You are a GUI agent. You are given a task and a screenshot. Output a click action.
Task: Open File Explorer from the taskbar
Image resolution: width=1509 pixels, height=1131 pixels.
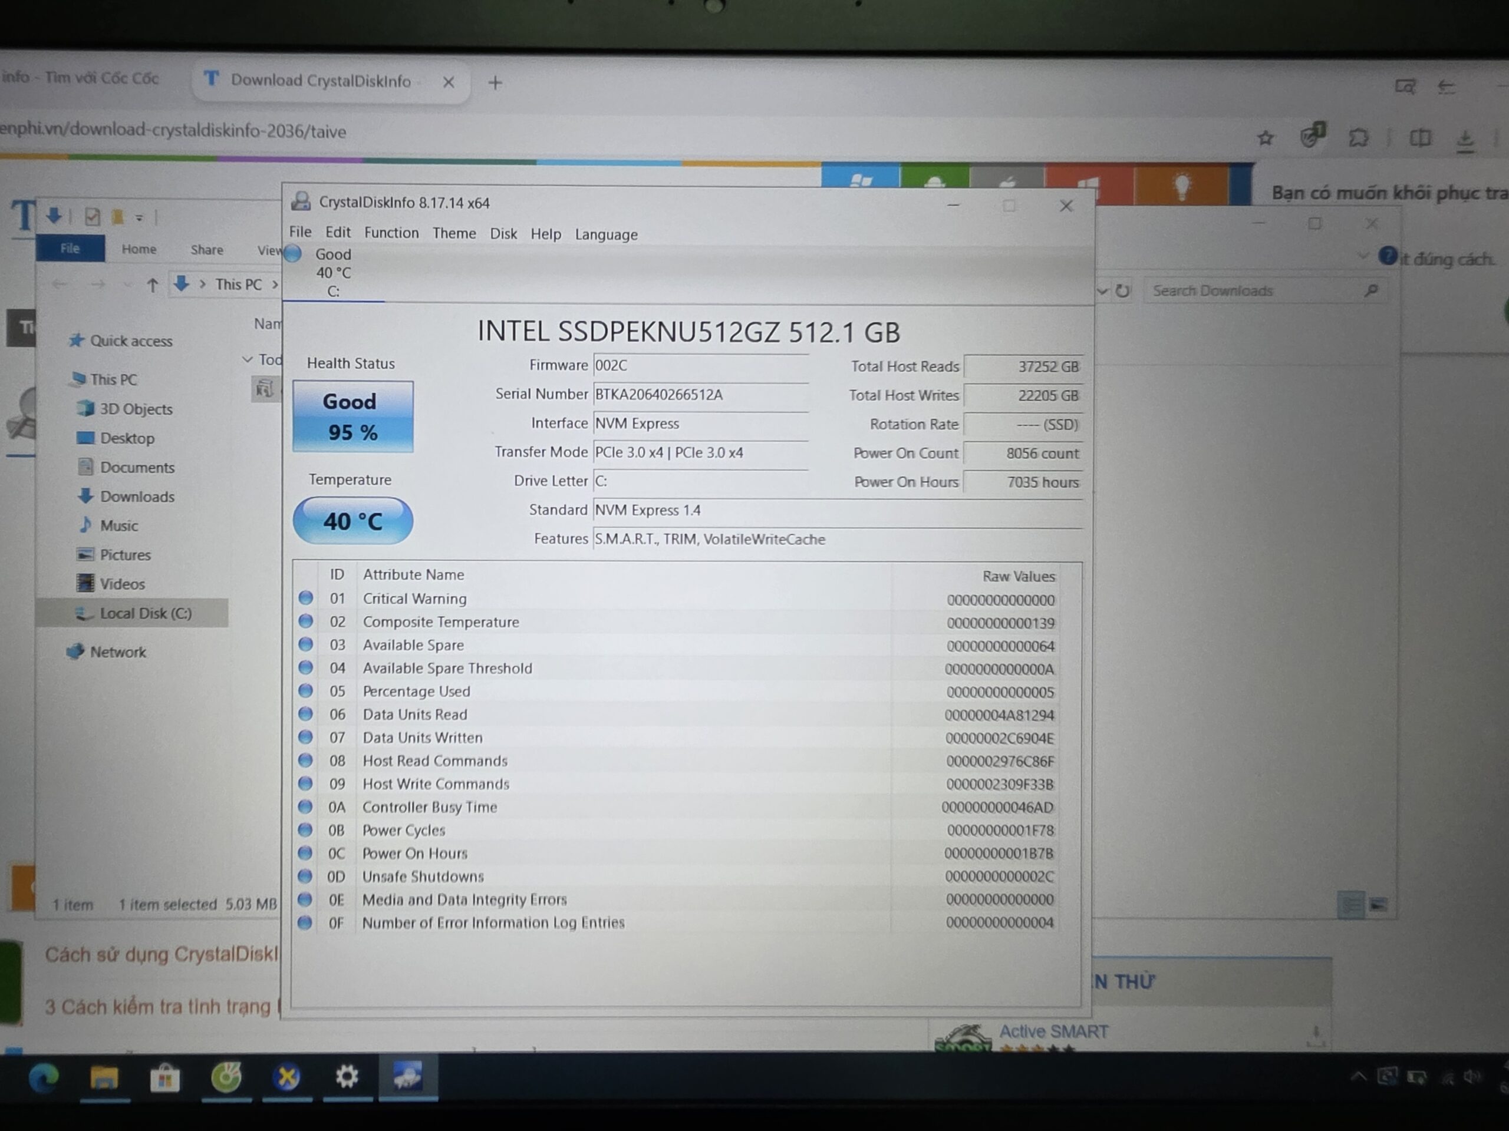104,1078
